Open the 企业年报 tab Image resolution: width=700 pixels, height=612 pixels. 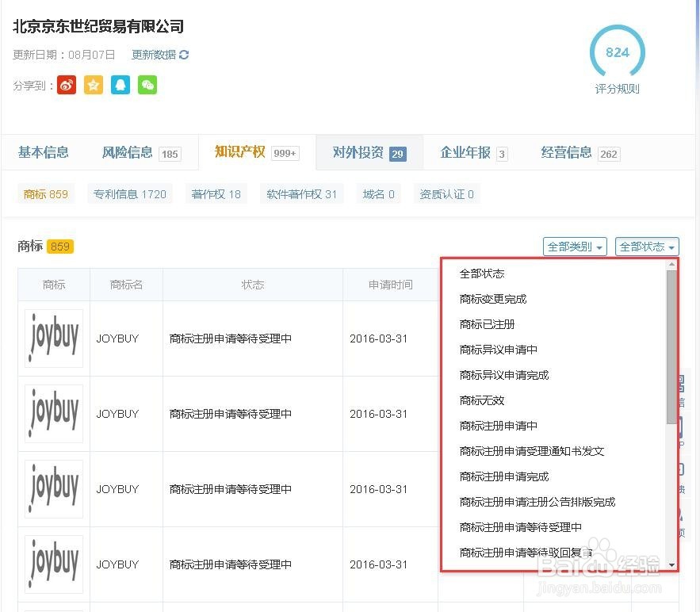[473, 153]
